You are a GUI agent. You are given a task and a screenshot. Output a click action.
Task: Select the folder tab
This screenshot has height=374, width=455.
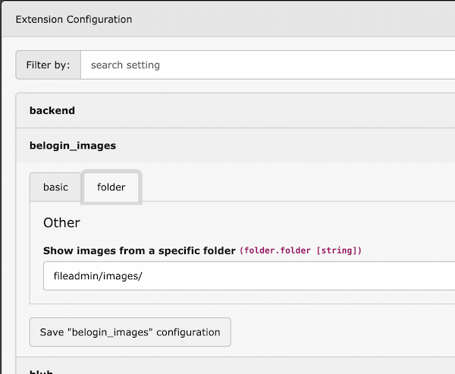tap(111, 187)
